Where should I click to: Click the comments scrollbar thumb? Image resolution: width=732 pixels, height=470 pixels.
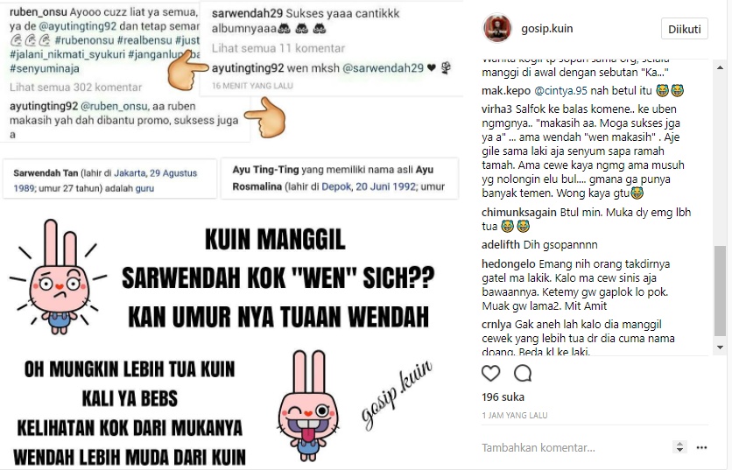click(x=720, y=291)
